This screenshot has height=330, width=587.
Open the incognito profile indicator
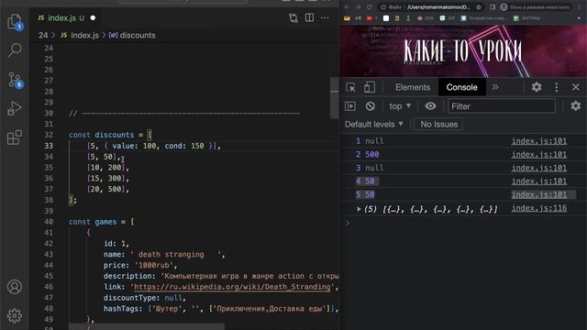click(536, 7)
